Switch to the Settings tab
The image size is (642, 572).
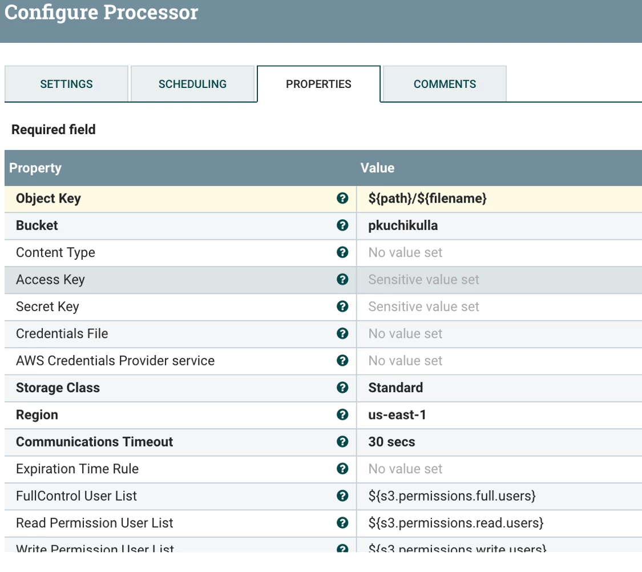[66, 84]
